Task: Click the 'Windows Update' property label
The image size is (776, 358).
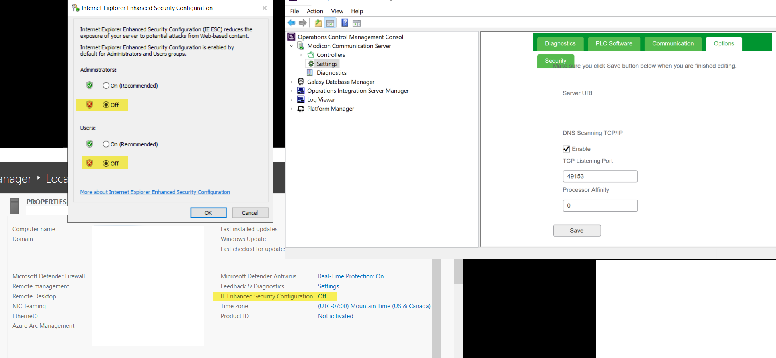Action: pyautogui.click(x=244, y=239)
